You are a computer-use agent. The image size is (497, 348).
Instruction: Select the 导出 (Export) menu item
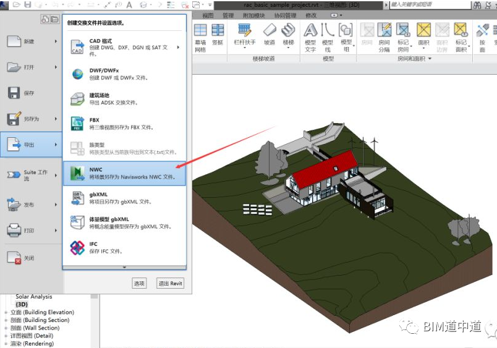click(31, 145)
